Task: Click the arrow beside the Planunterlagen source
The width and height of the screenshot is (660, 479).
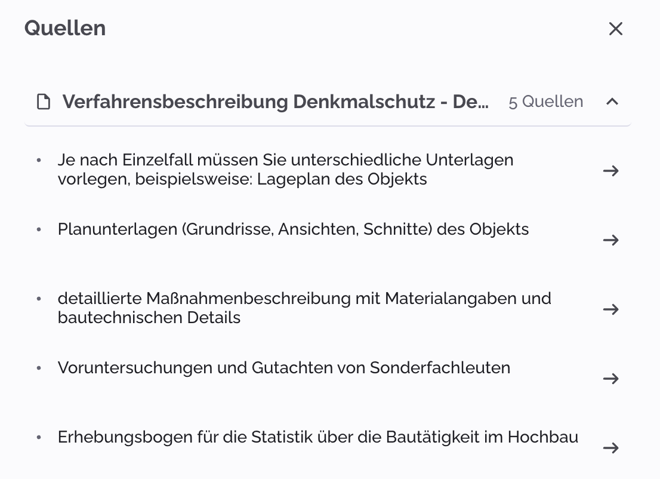Action: (611, 240)
